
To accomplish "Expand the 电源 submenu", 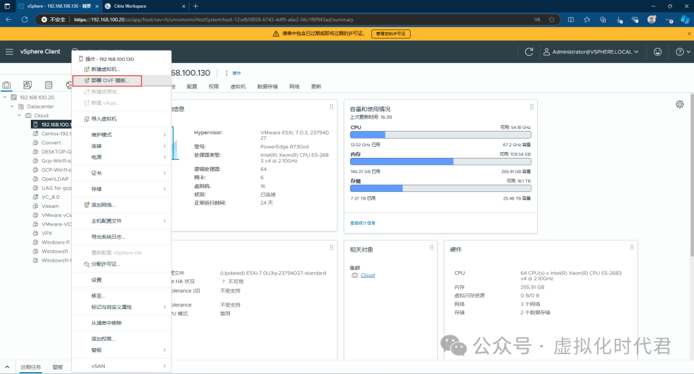I will (x=121, y=157).
